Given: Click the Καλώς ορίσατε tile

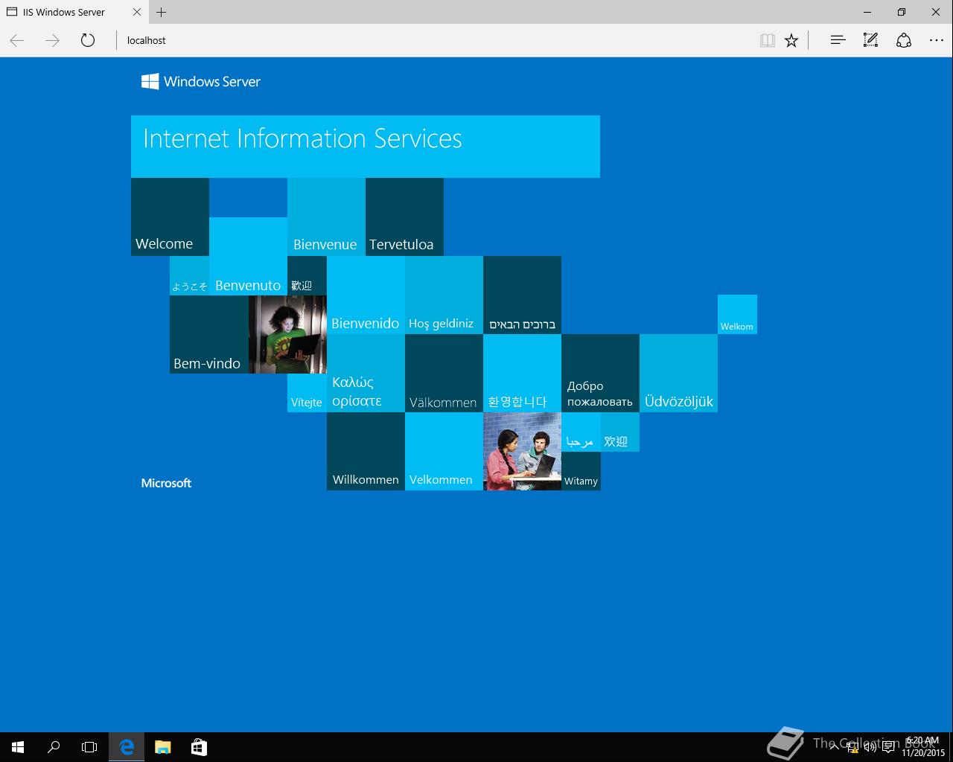Looking at the screenshot, I should [366, 373].
